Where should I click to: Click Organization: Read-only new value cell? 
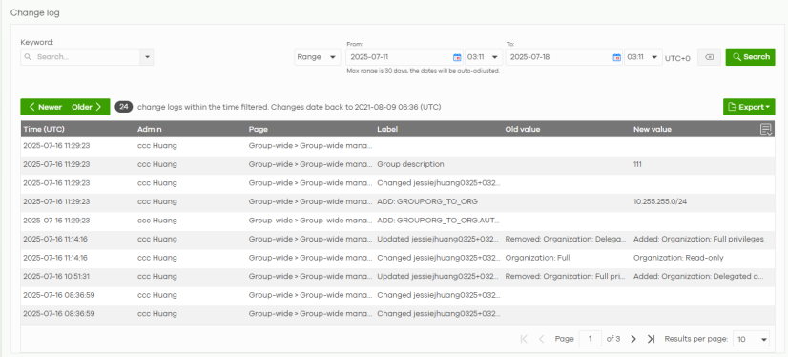pos(678,258)
